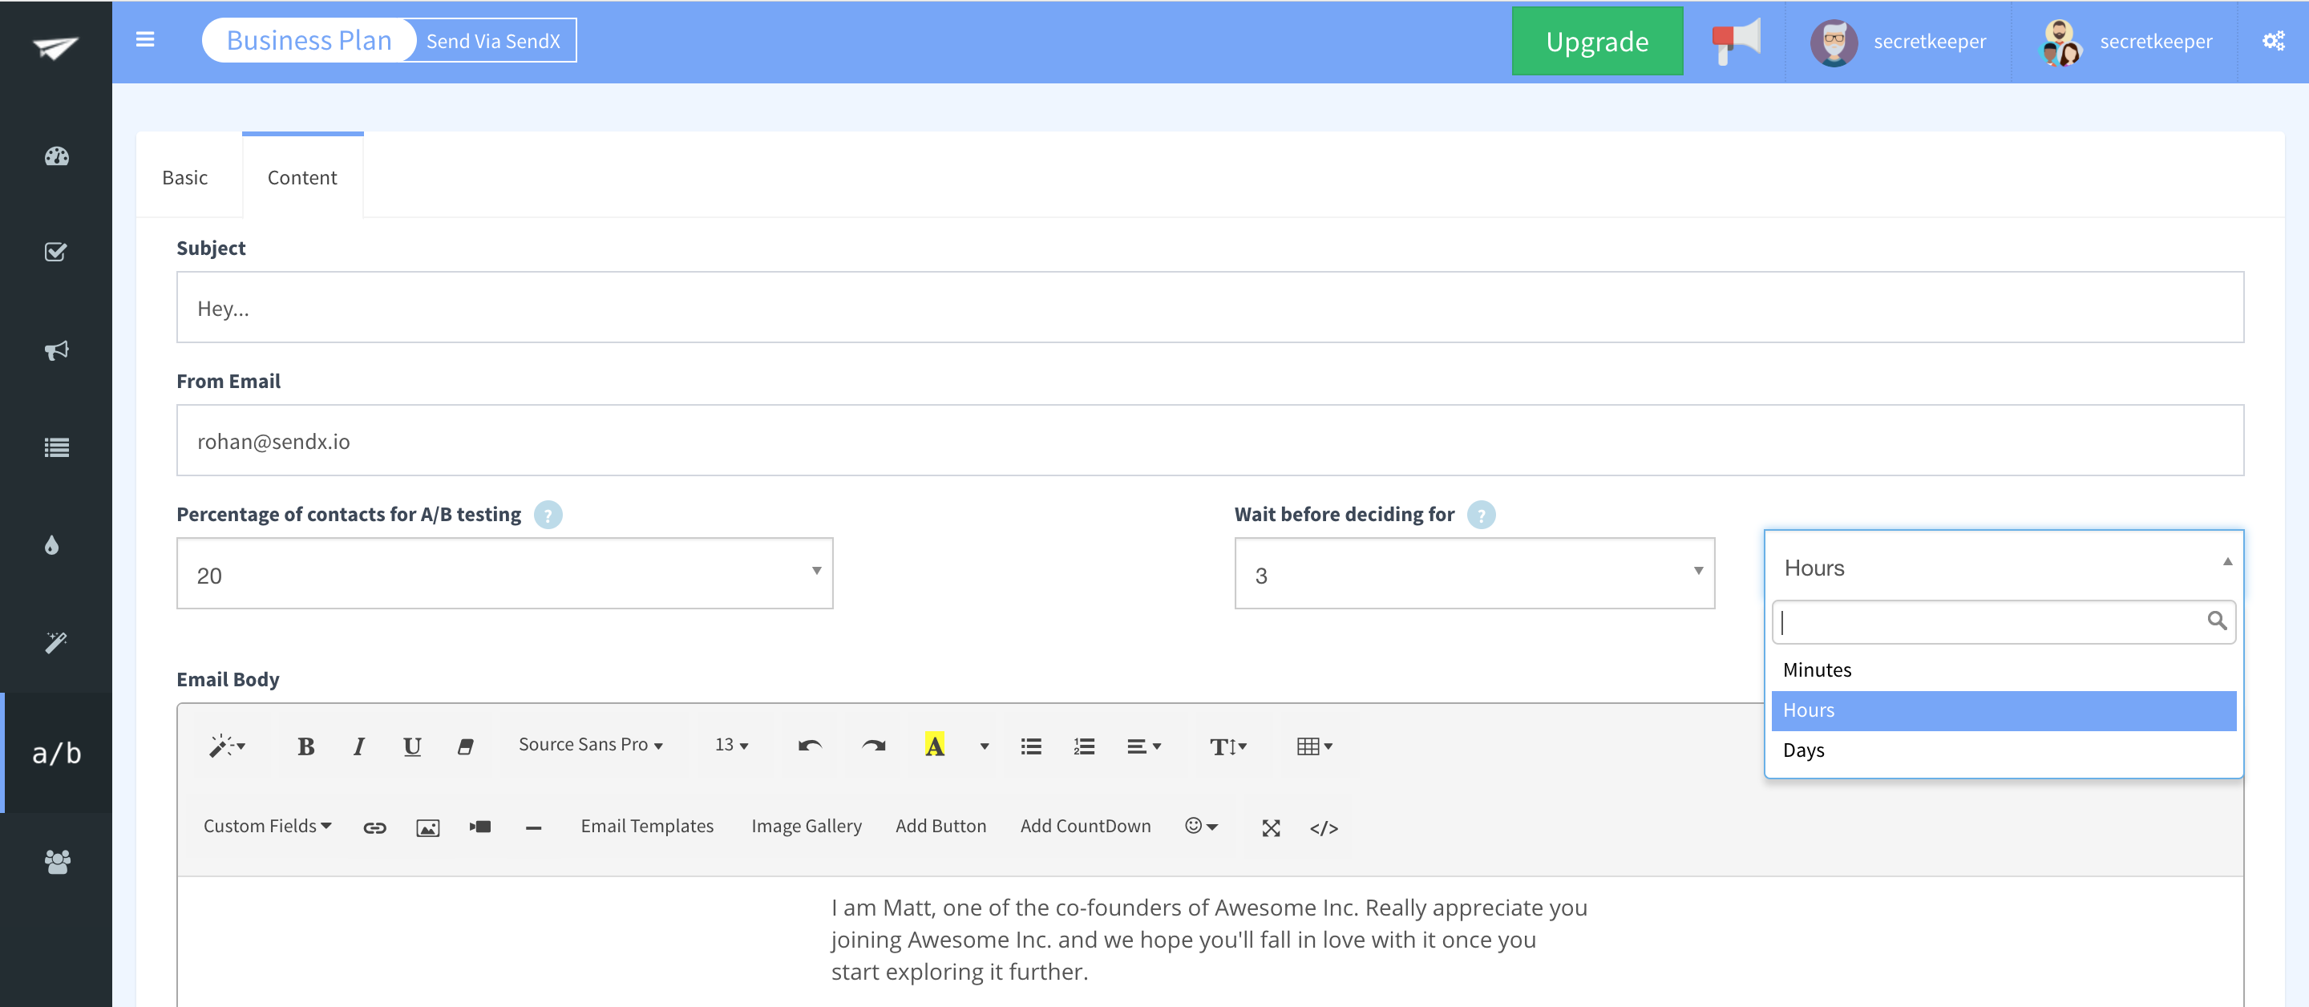
Task: Click the Business Plan pill
Action: click(309, 40)
